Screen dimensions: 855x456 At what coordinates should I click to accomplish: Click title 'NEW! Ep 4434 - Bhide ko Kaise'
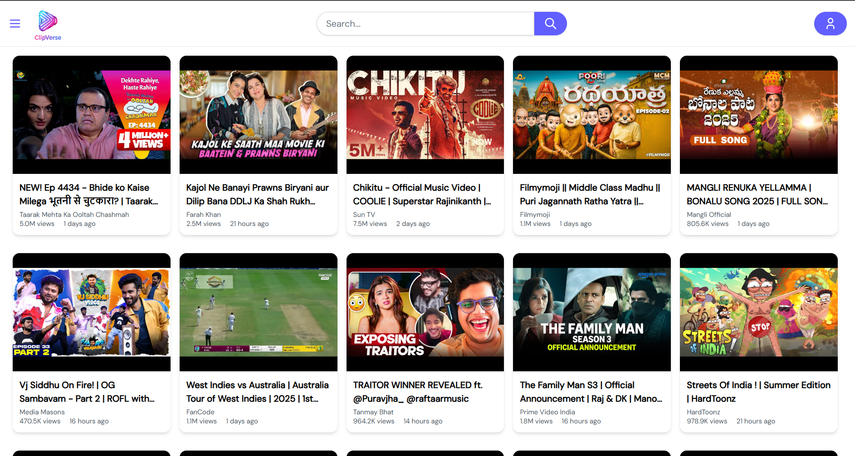point(89,194)
